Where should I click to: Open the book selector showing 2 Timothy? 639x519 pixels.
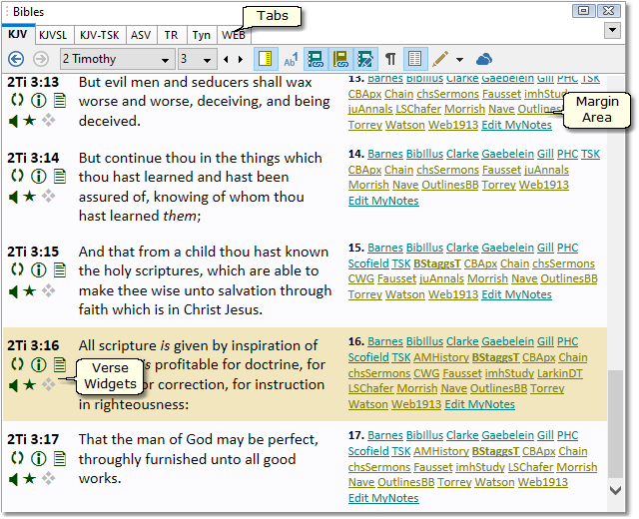coord(118,60)
